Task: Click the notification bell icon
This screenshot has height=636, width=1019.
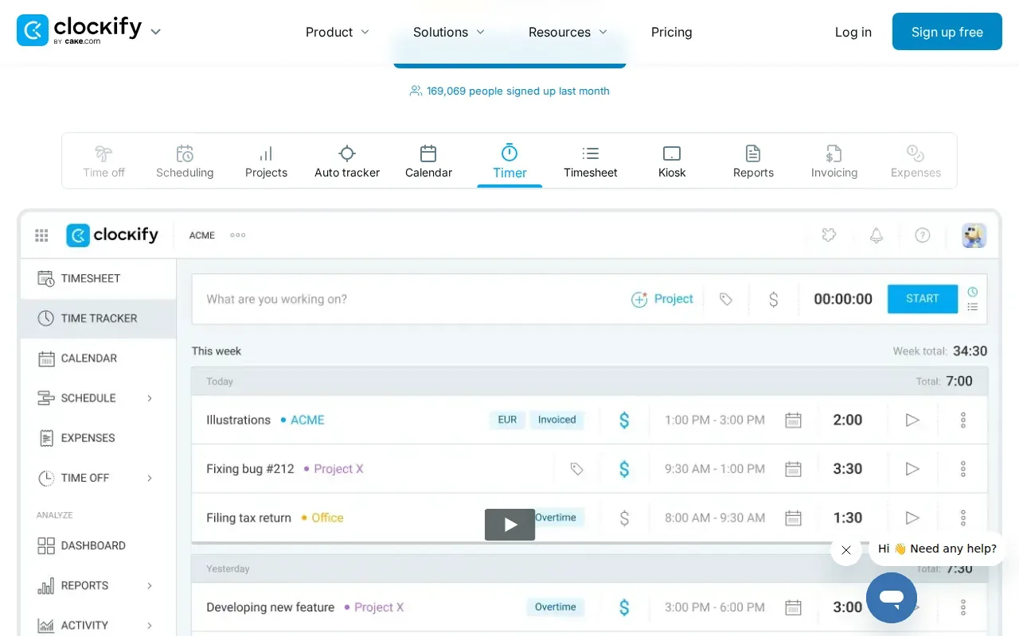Action: (x=876, y=235)
